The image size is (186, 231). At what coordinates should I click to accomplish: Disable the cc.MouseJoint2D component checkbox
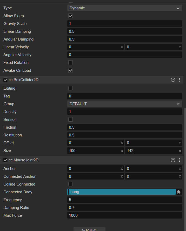(x=5, y=160)
